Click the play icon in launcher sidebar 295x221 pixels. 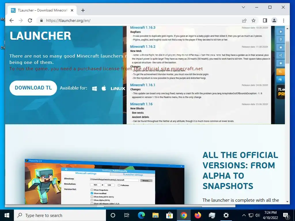(281, 32)
